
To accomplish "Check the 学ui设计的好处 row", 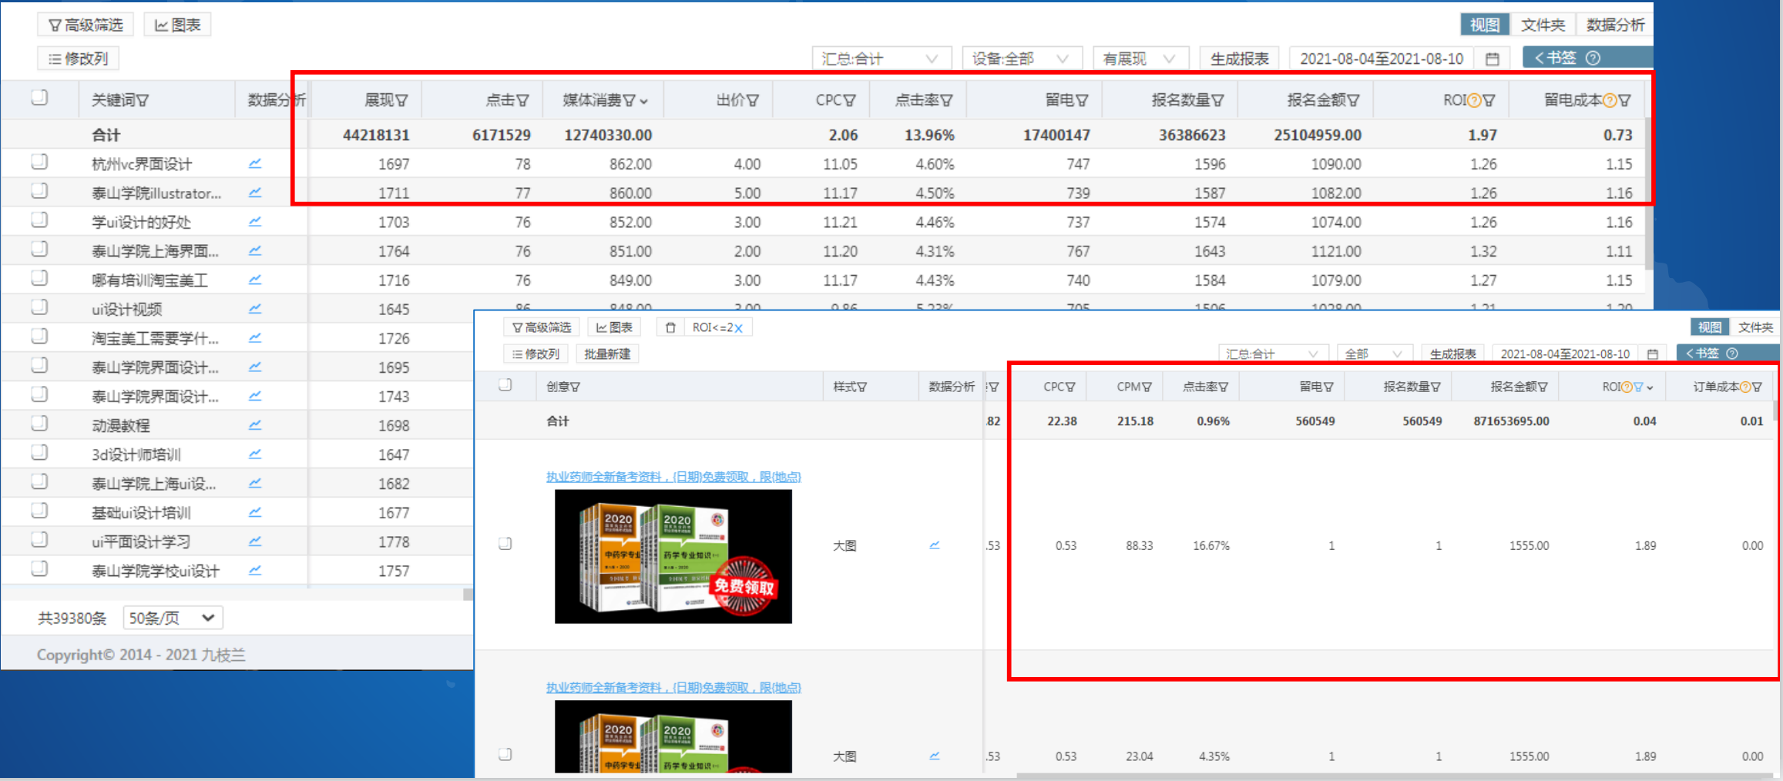I will pos(39,220).
